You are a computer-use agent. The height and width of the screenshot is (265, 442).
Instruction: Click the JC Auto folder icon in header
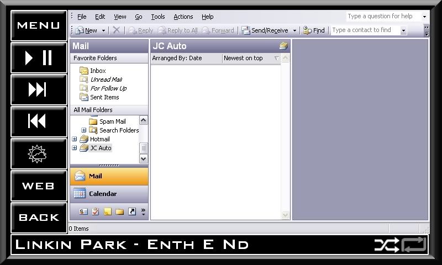[x=283, y=46]
